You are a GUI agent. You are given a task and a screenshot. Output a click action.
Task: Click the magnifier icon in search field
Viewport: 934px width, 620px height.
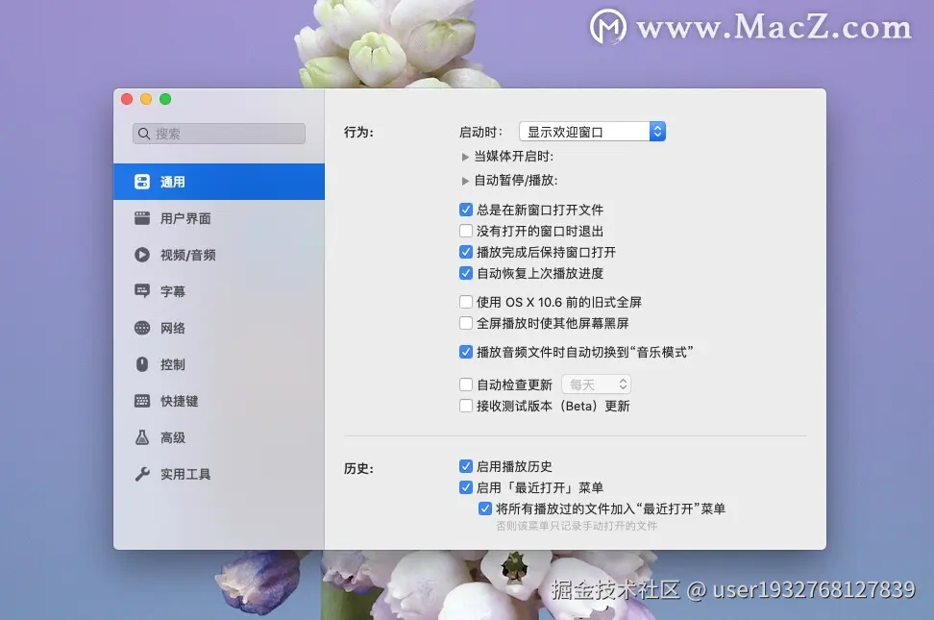pyautogui.click(x=143, y=134)
